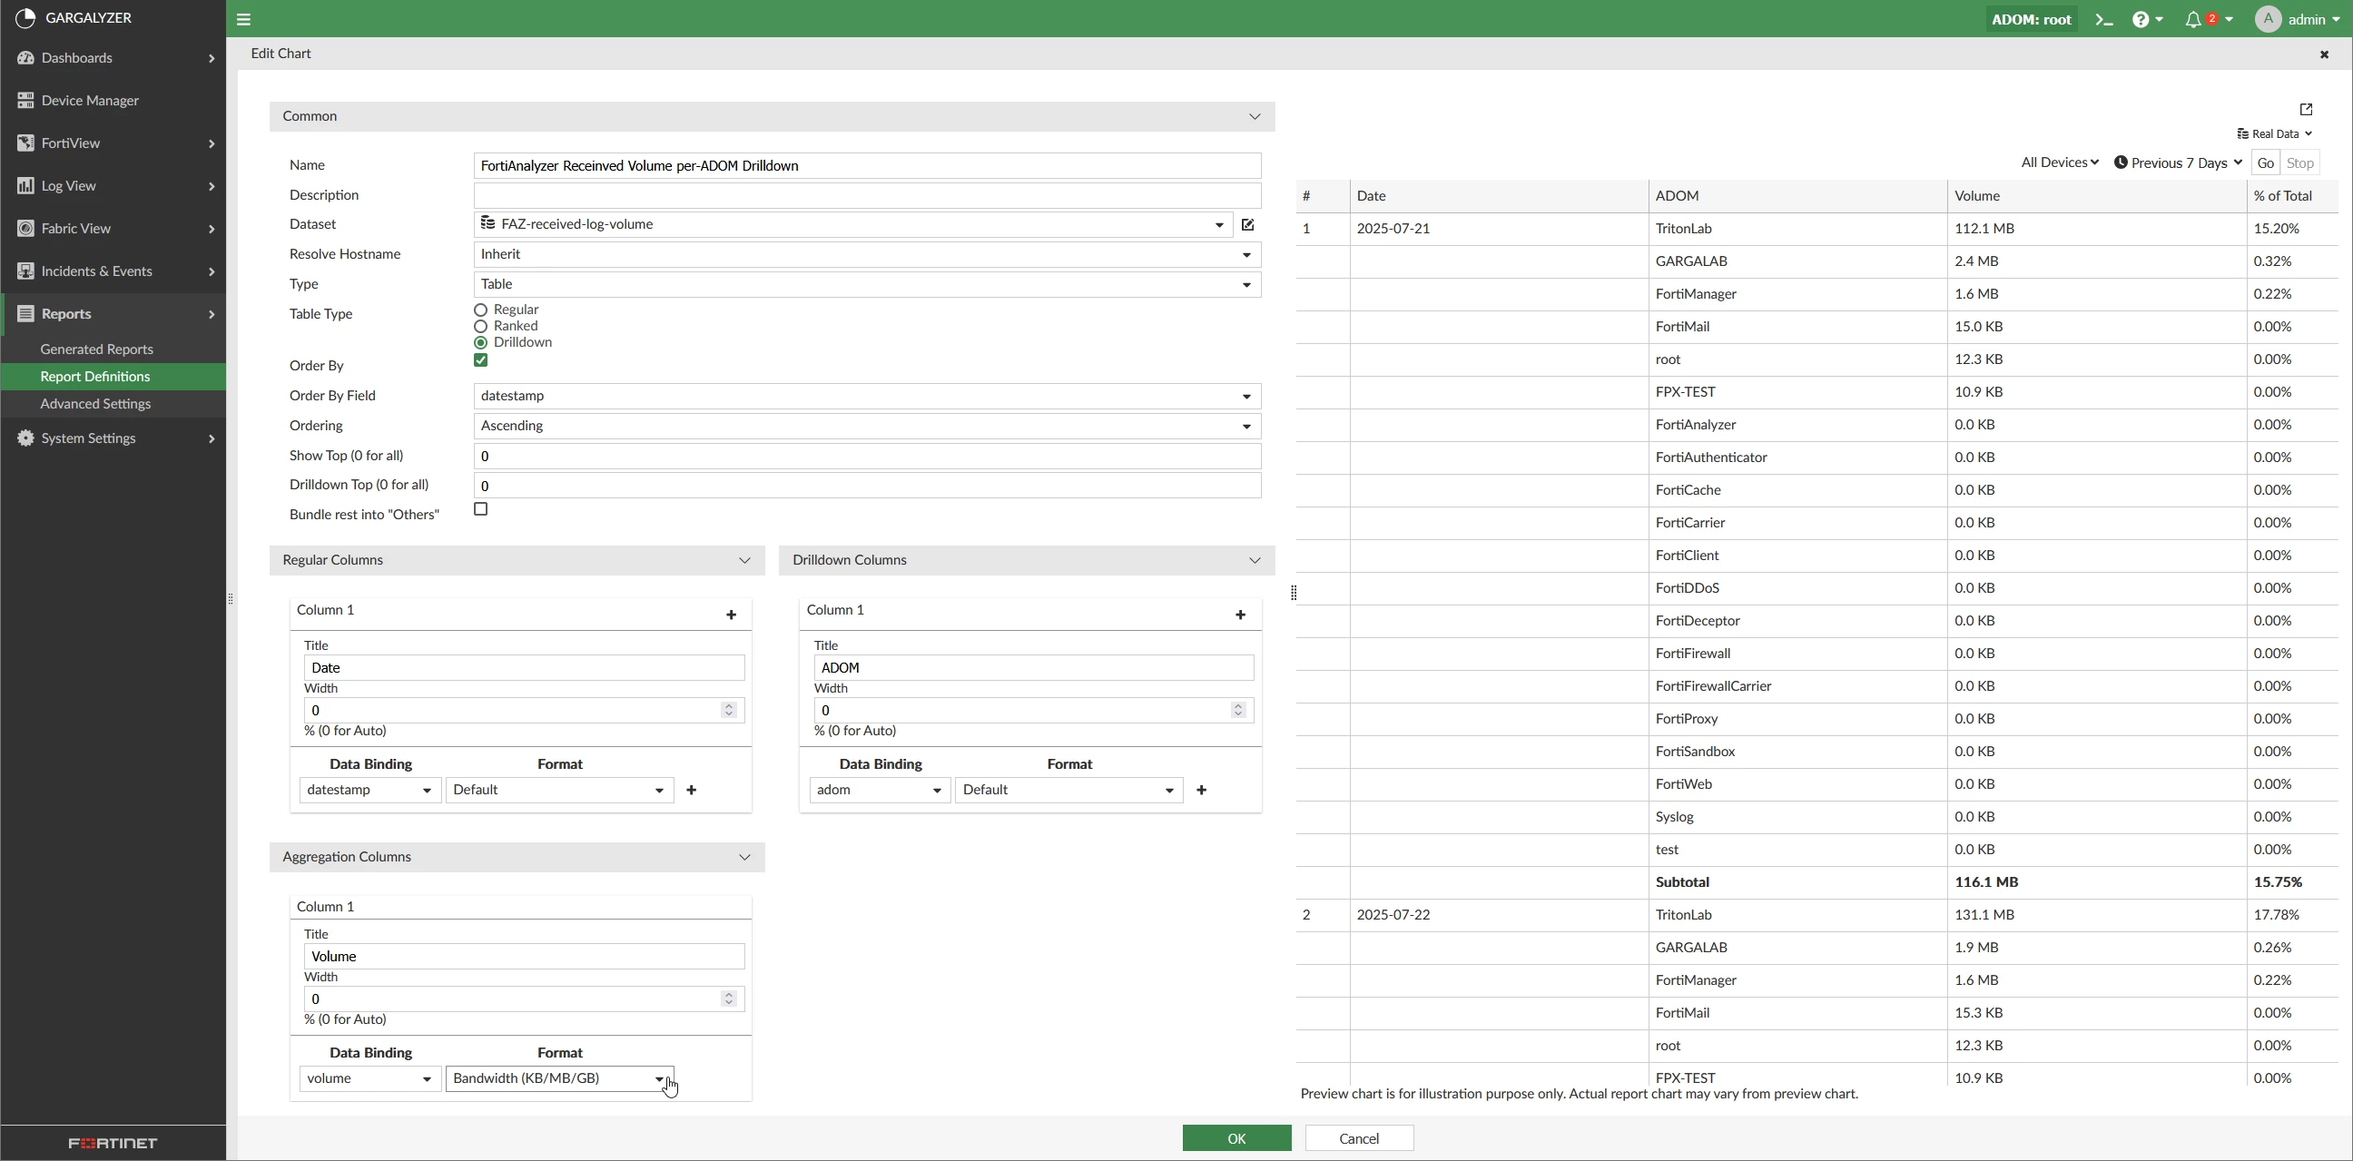Screen dimensions: 2353x1161
Task: Open the Bandwidth format dropdown
Action: (x=559, y=1078)
